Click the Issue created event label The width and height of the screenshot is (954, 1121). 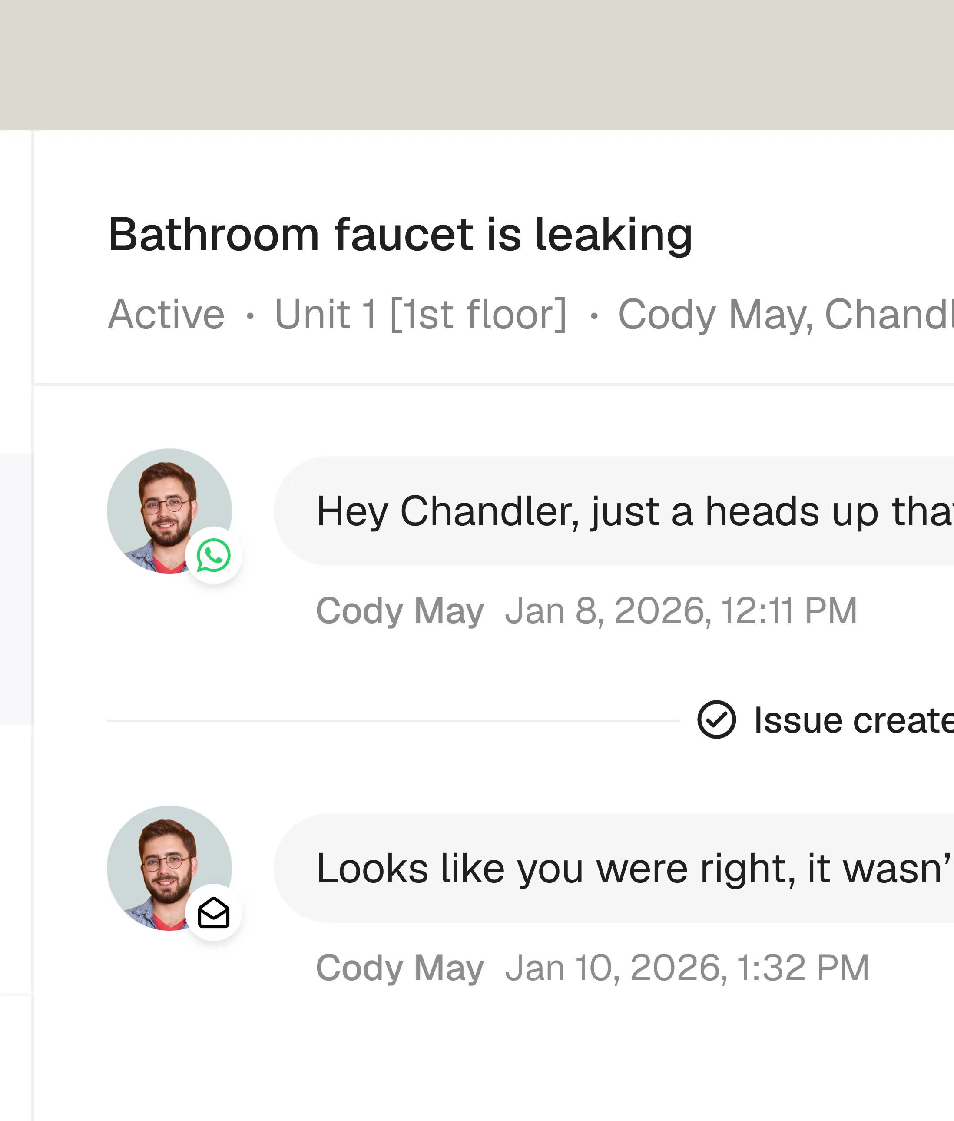(x=853, y=720)
